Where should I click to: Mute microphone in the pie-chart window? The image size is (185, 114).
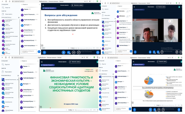coord(150,110)
